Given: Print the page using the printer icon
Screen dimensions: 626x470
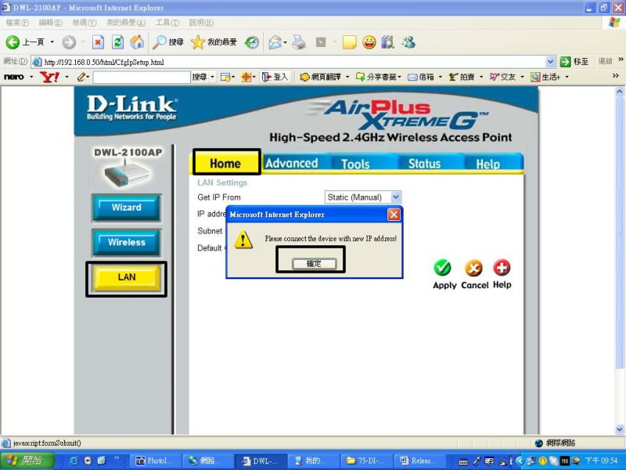Looking at the screenshot, I should [x=299, y=42].
